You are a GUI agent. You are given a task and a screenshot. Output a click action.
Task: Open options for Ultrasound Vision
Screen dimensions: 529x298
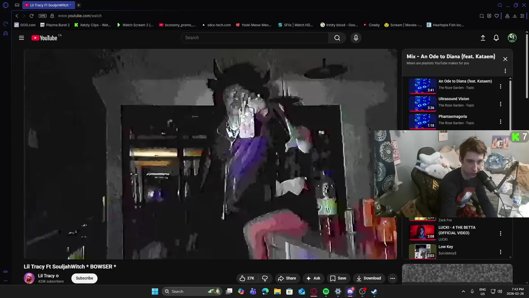[500, 104]
